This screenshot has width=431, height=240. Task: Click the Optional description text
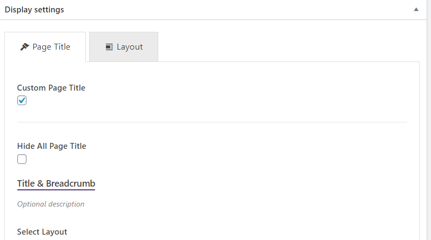pos(51,204)
